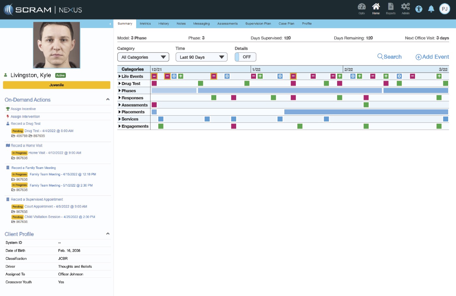This screenshot has height=296, width=456.
Task: Collapse the On-Demand Actions section
Action: (108, 99)
